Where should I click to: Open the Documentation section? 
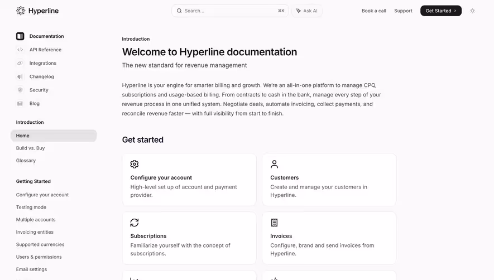47,36
